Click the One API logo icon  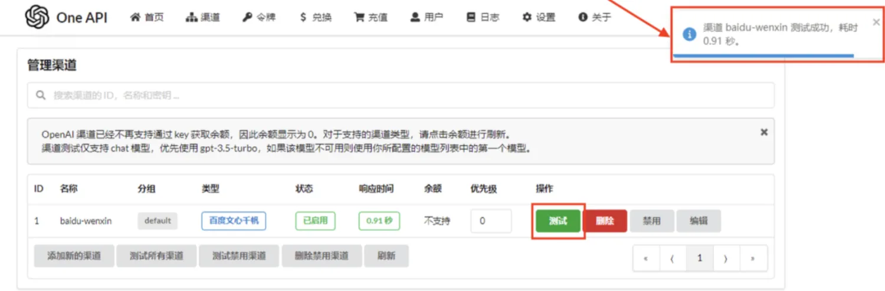(x=37, y=17)
